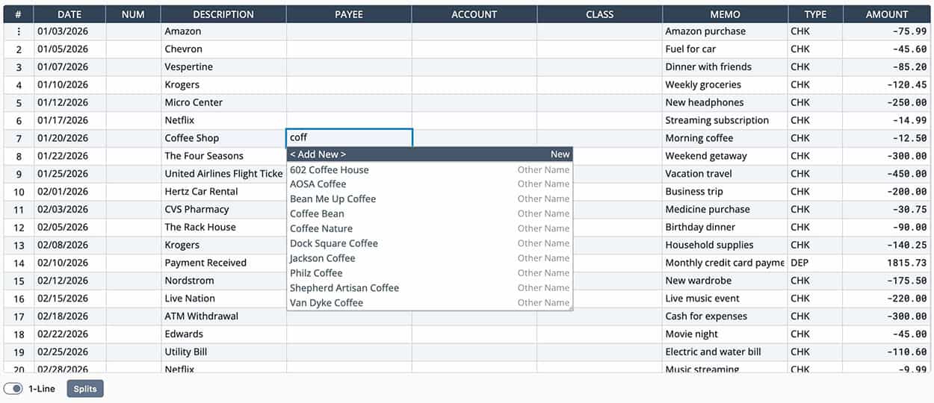This screenshot has width=934, height=403.
Task: Click the Business trip memo
Action: tap(725, 192)
